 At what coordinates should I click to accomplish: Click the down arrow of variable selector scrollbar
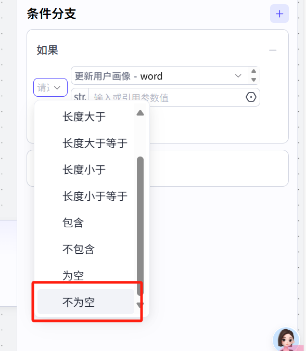(253, 80)
